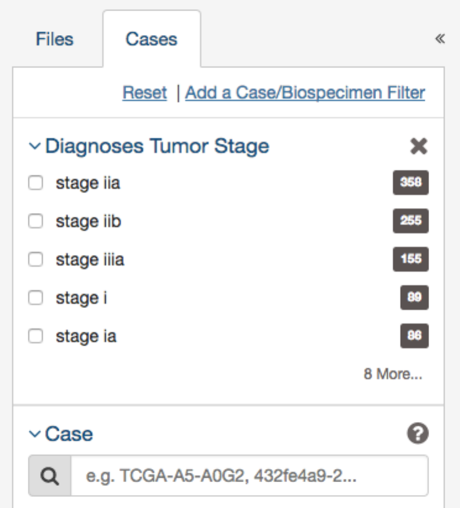Click the 155 count badge for stage iiia
Image resolution: width=460 pixels, height=508 pixels.
(x=411, y=259)
